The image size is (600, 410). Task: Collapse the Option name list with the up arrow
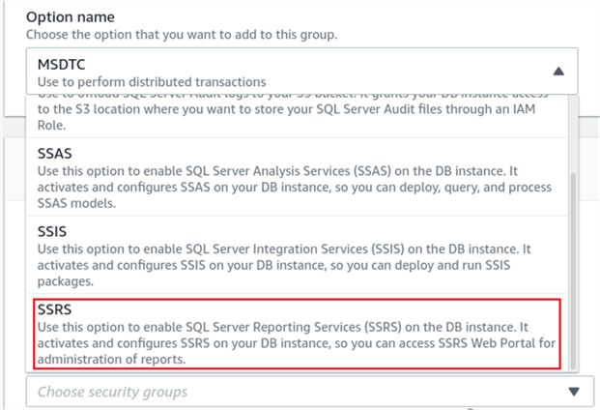[557, 72]
